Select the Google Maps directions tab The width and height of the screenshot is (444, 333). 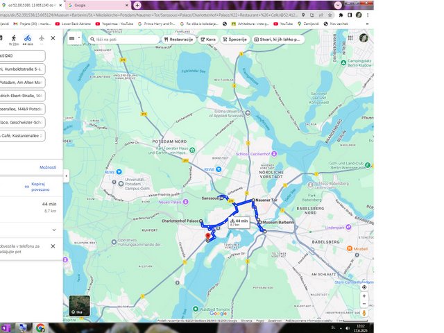point(31,5)
